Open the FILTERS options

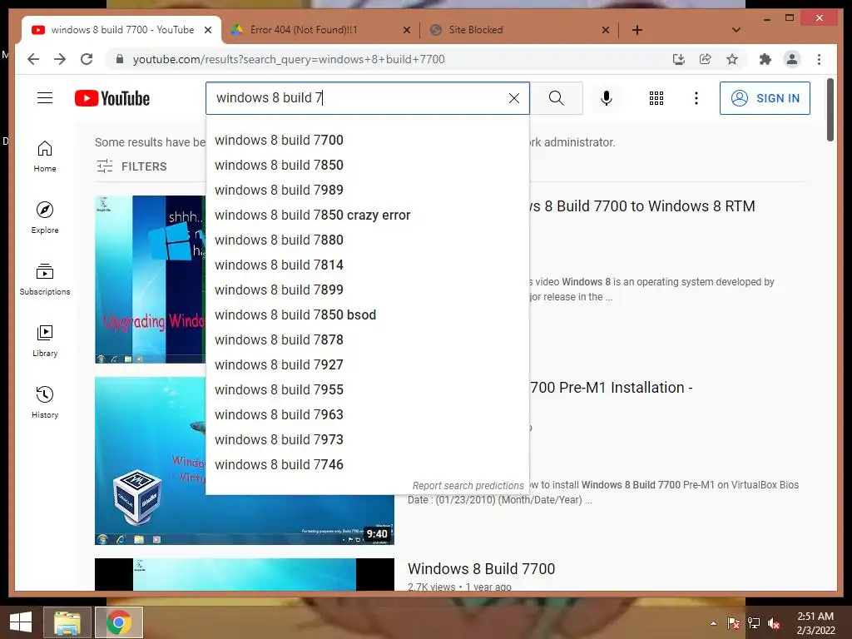131,166
